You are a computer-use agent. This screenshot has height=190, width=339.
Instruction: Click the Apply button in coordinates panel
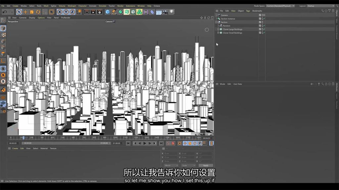point(206,166)
